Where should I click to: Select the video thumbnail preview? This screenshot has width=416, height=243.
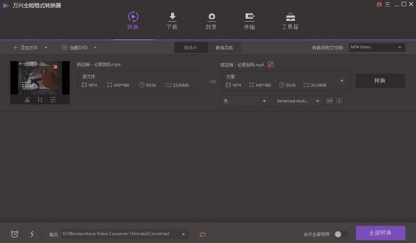40,78
